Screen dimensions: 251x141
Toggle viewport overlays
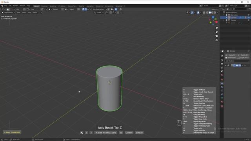(198, 13)
